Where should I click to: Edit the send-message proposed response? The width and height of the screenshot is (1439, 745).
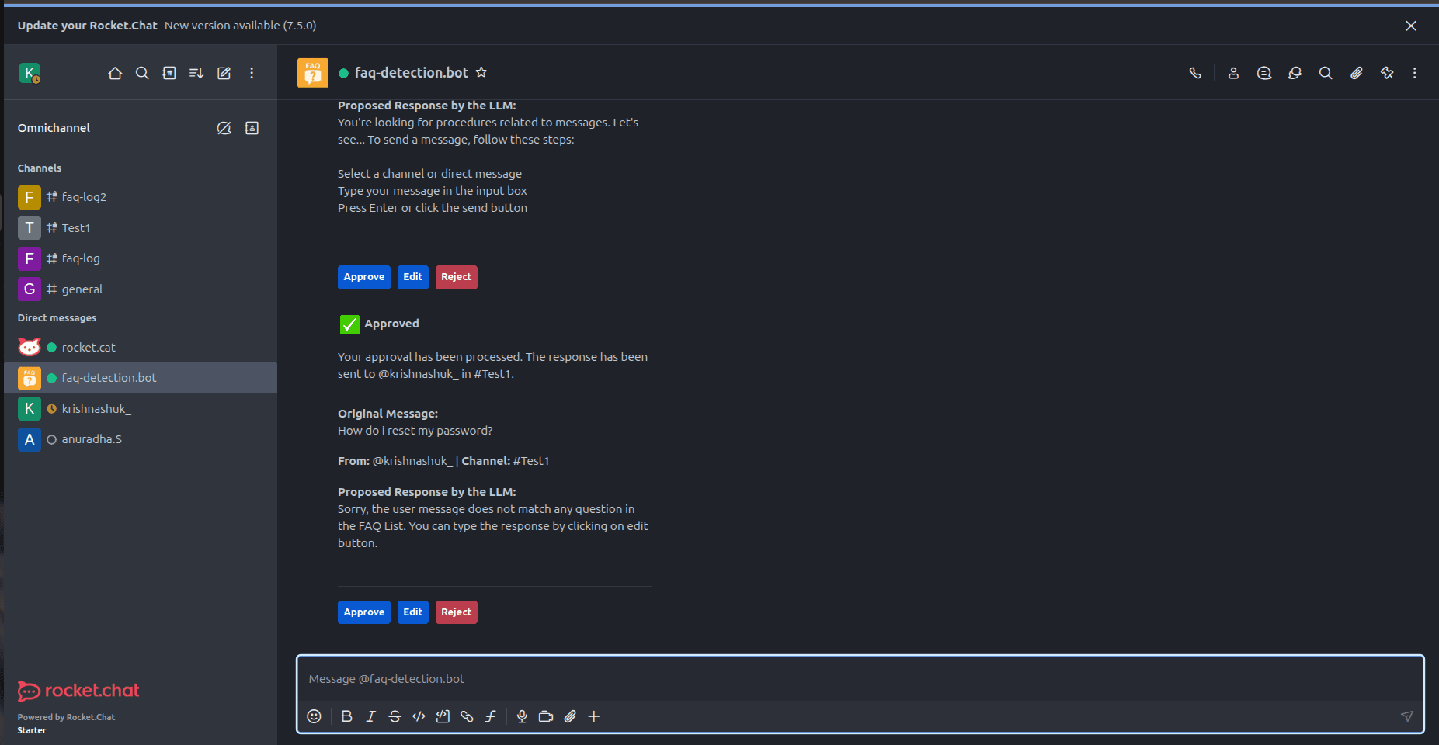(413, 277)
